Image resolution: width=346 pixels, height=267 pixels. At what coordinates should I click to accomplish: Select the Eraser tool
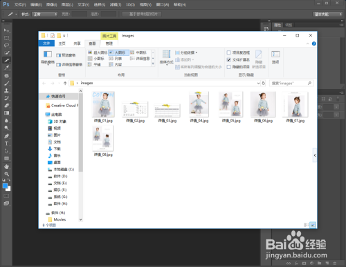tap(6, 106)
